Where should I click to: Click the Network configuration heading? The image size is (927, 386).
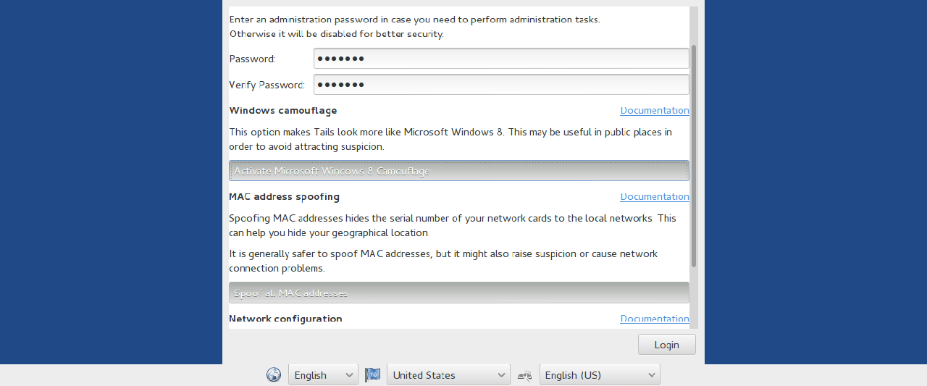click(x=285, y=319)
